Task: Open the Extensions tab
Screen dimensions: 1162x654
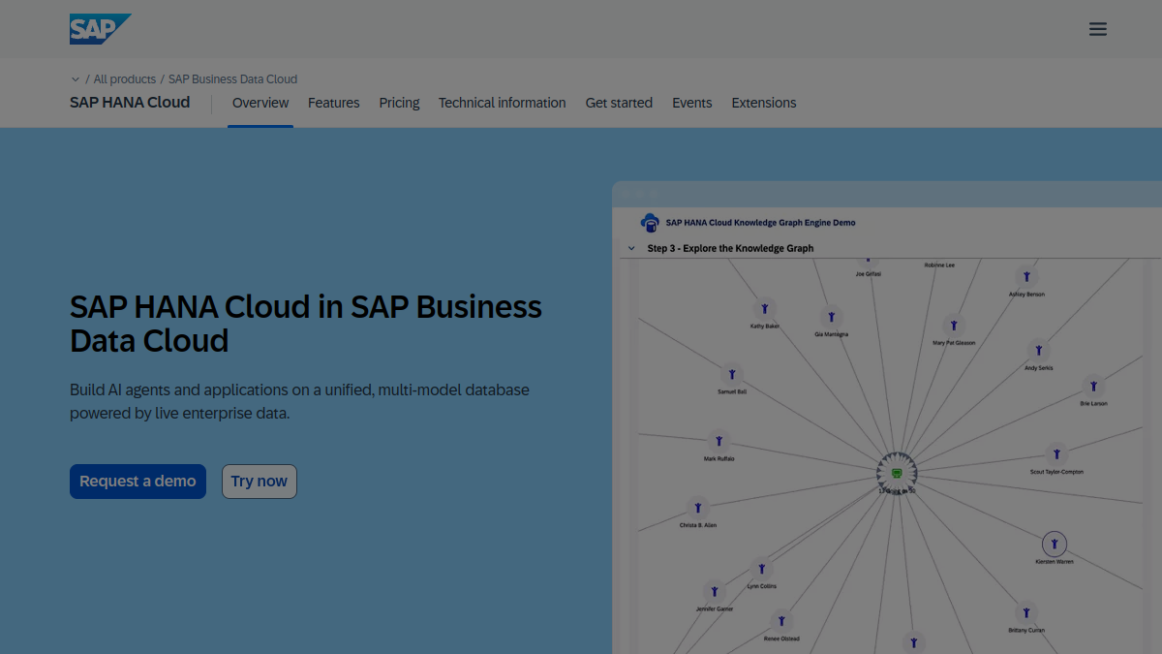Action: [x=764, y=103]
